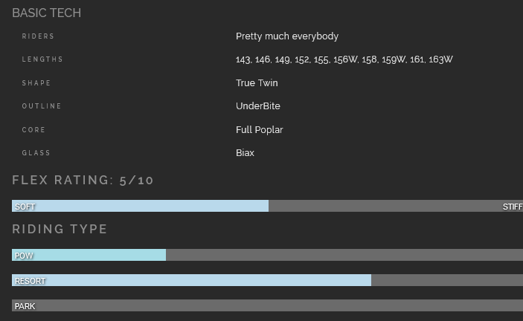Click the RESORT riding type bar
The image size is (523, 321).
(191, 281)
